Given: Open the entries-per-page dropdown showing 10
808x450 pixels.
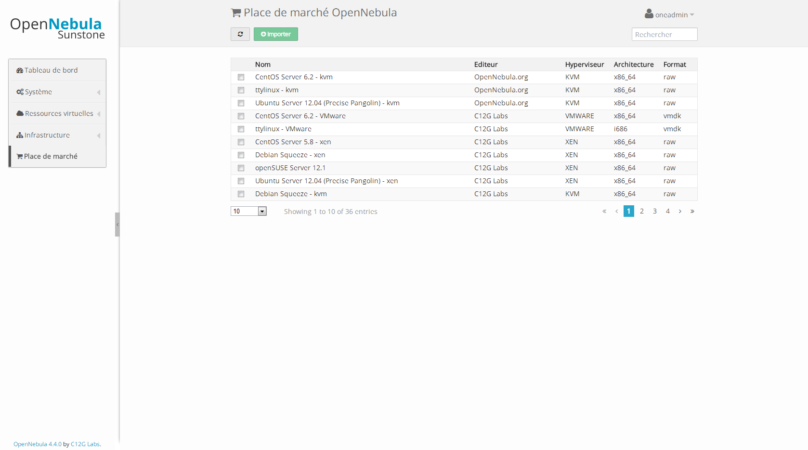Looking at the screenshot, I should [x=248, y=211].
